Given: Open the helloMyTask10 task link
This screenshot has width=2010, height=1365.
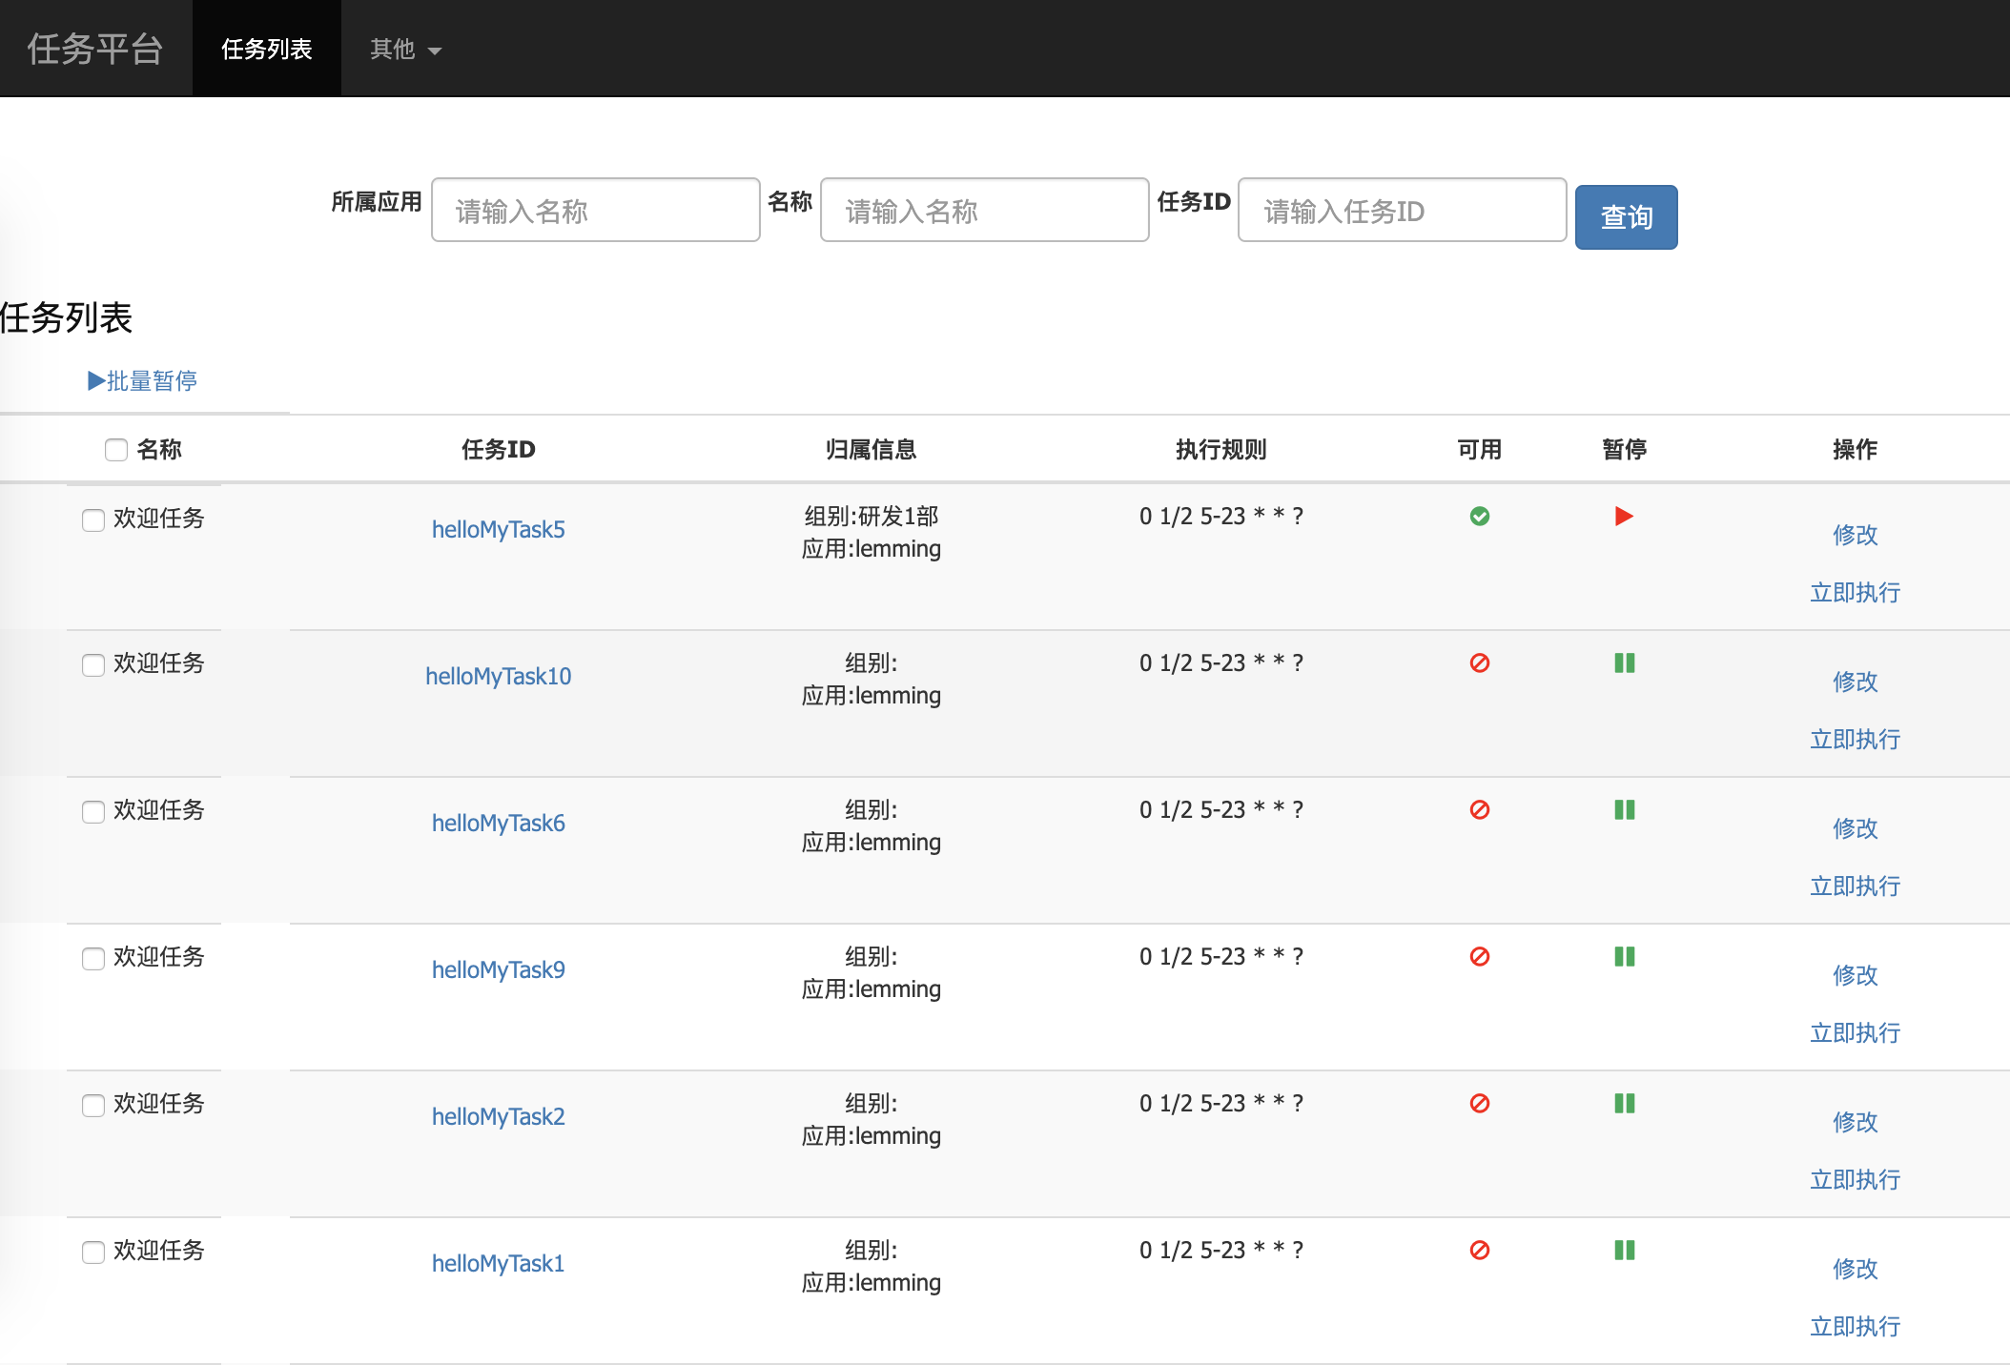Looking at the screenshot, I should pyautogui.click(x=498, y=677).
